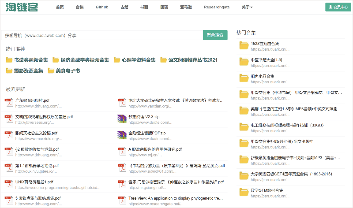This screenshot has width=353, height=208.
Task: Click https://www.marxists.org/... URL text
Action: [x=38, y=139]
